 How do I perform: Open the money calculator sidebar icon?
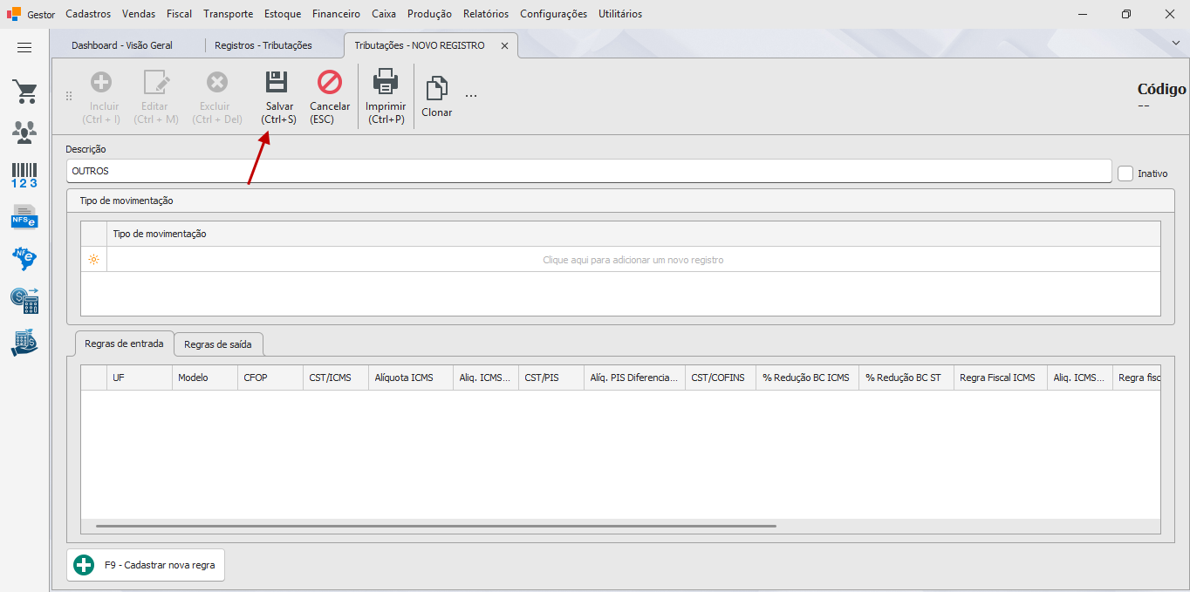click(x=24, y=301)
